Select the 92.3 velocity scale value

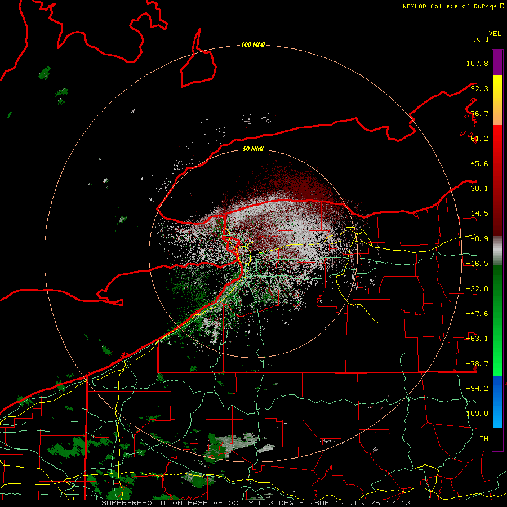pos(479,88)
